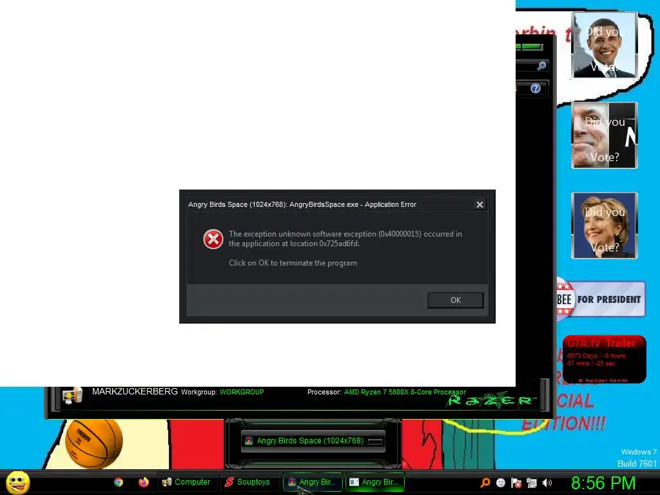This screenshot has width=660, height=495.
Task: Click the Obama Did you Vote gadget
Action: 604,45
